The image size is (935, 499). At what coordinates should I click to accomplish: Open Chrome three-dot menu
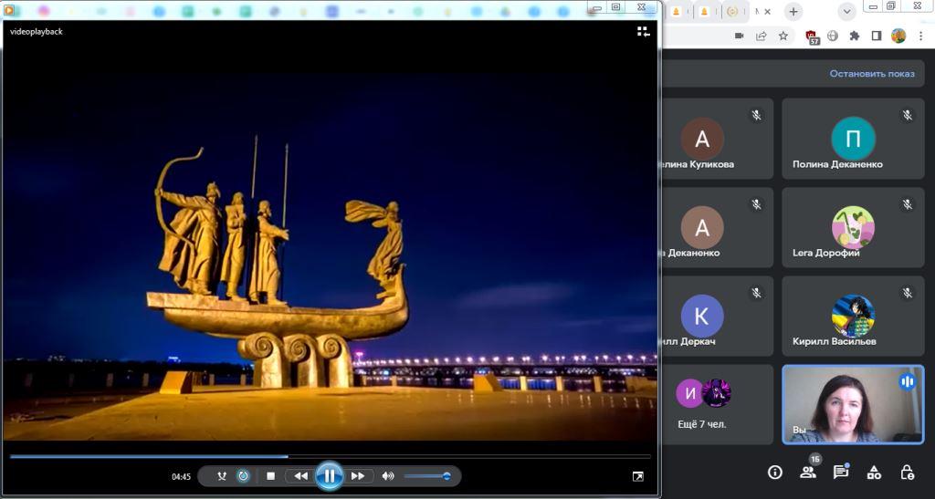pyautogui.click(x=920, y=36)
